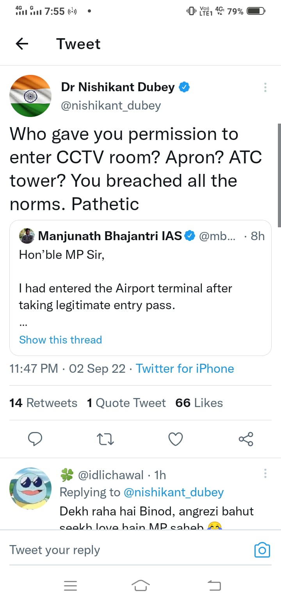
Task: Expand "Show this thread" in quoted tweet
Action: tap(60, 340)
